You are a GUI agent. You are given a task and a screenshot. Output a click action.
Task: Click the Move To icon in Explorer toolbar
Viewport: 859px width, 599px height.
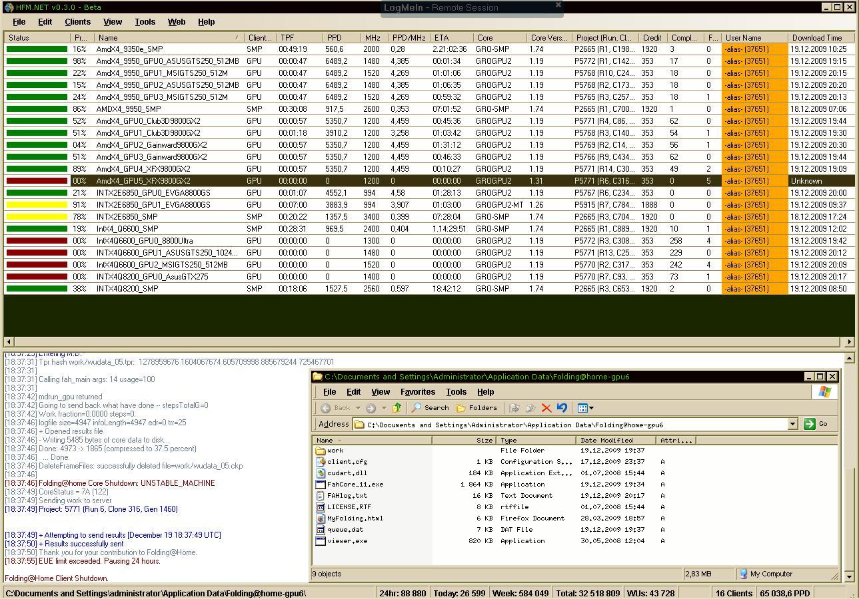click(514, 408)
